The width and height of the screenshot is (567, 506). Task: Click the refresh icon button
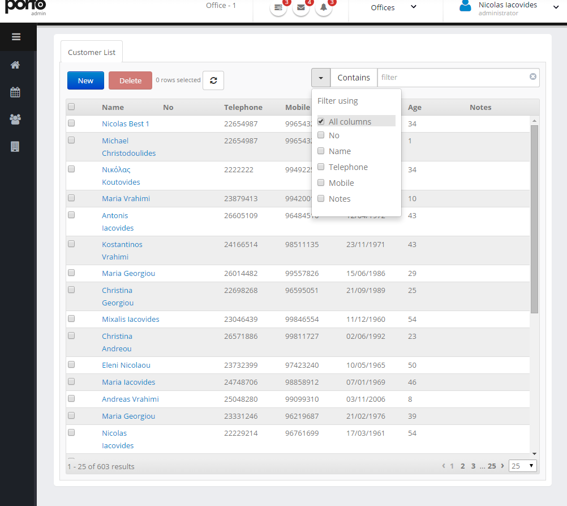click(213, 80)
